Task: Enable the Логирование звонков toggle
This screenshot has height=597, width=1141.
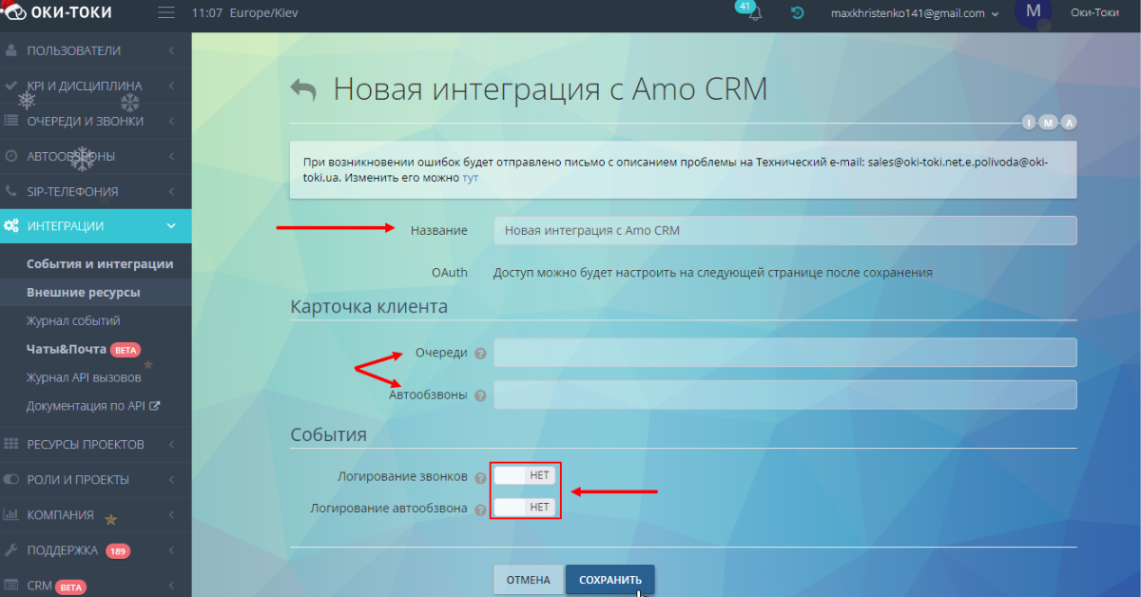Action: (x=525, y=474)
